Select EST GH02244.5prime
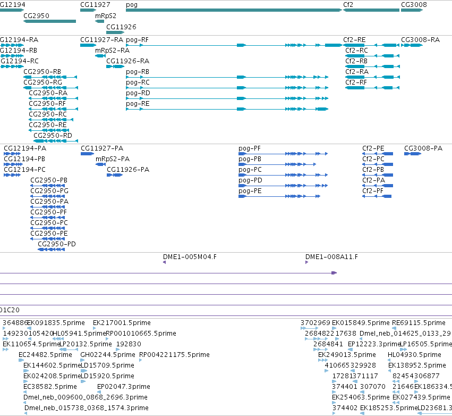Viewport: 452px width, 416px height. 82,360
